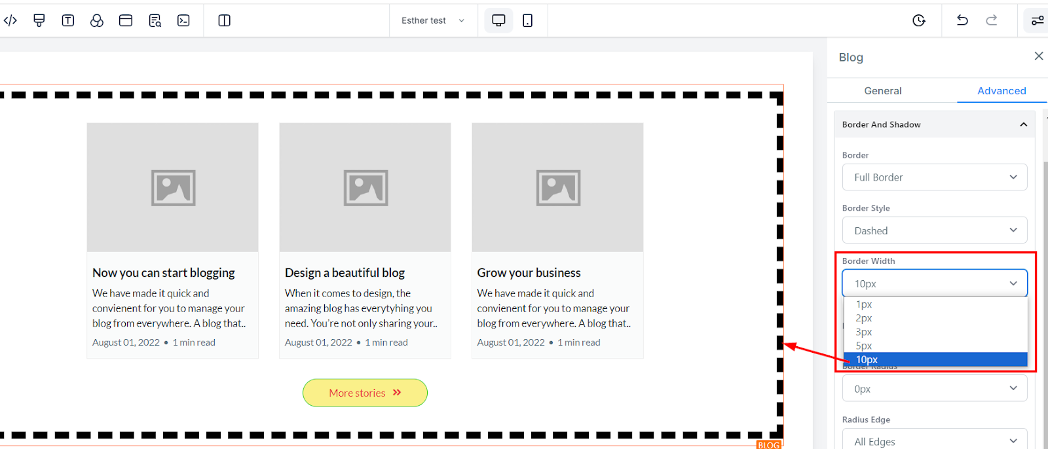Click the text typography icon
The height and width of the screenshot is (449, 1048).
tap(68, 20)
